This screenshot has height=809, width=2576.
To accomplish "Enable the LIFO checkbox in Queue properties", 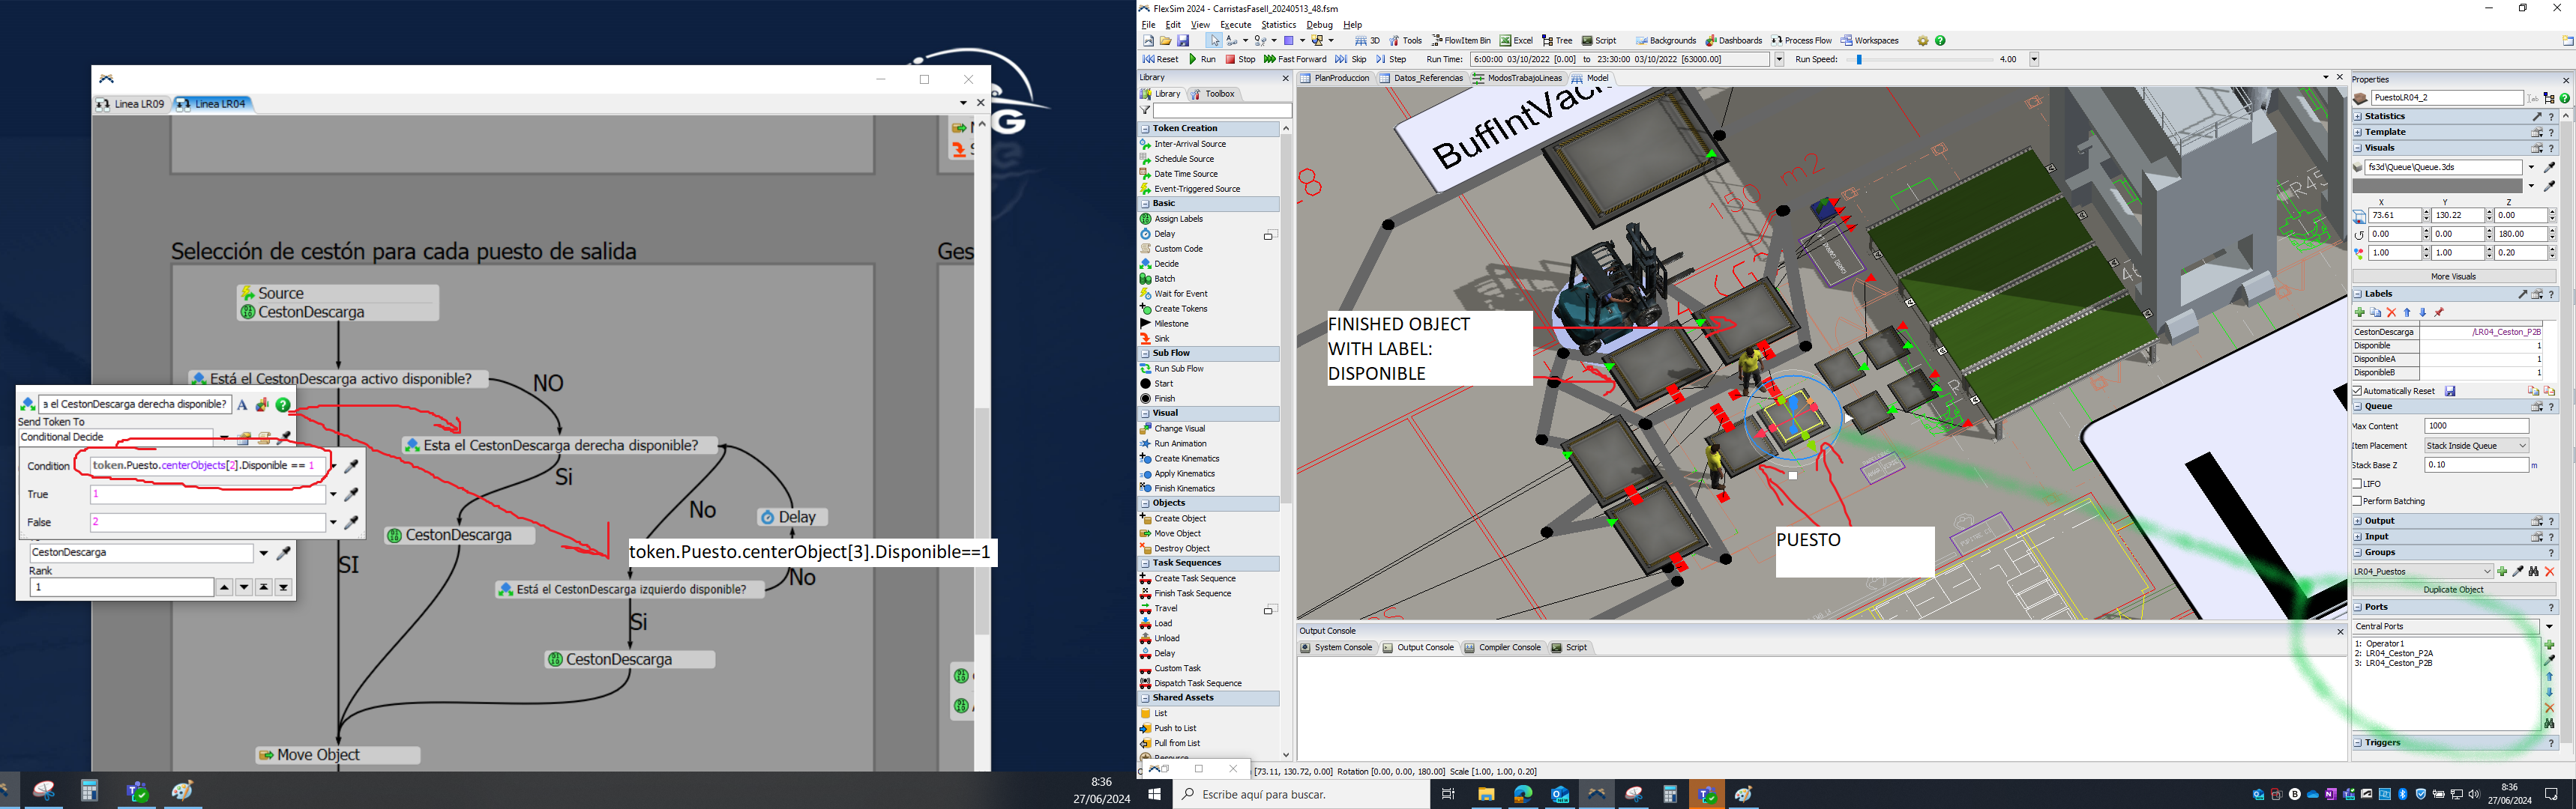I will point(2358,482).
